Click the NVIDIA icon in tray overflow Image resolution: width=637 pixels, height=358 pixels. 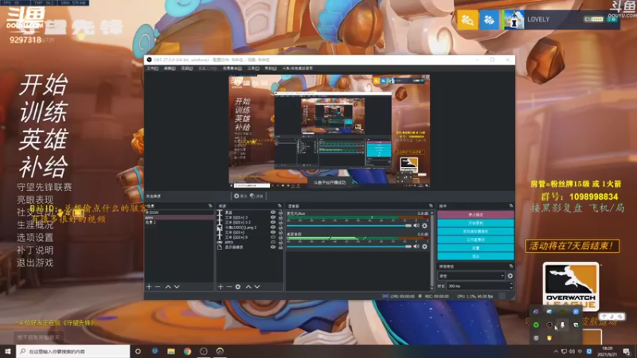pyautogui.click(x=563, y=312)
